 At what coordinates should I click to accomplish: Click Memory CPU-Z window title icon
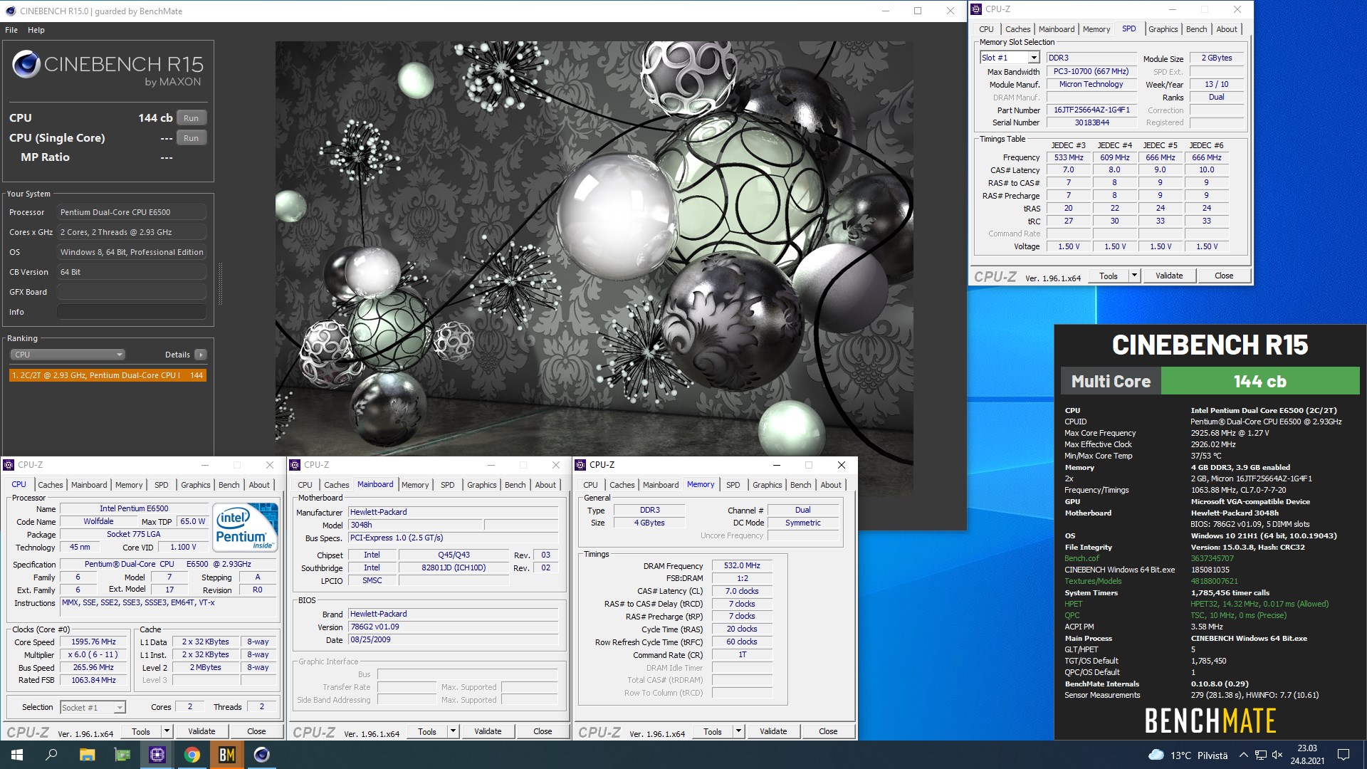pos(580,465)
